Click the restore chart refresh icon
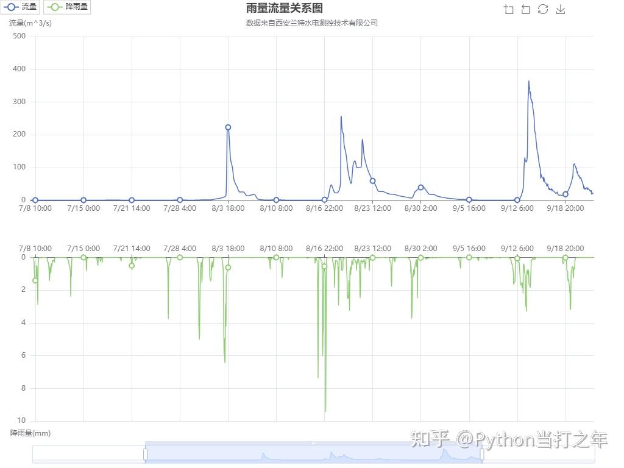624x468 pixels. [543, 9]
